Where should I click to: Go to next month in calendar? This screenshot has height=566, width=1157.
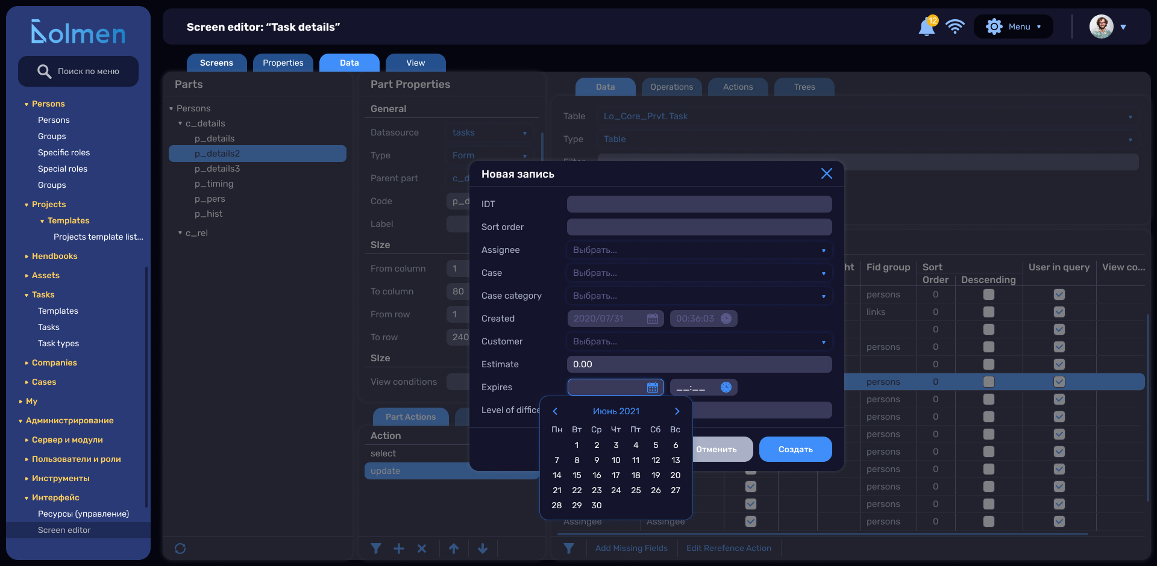tap(677, 411)
